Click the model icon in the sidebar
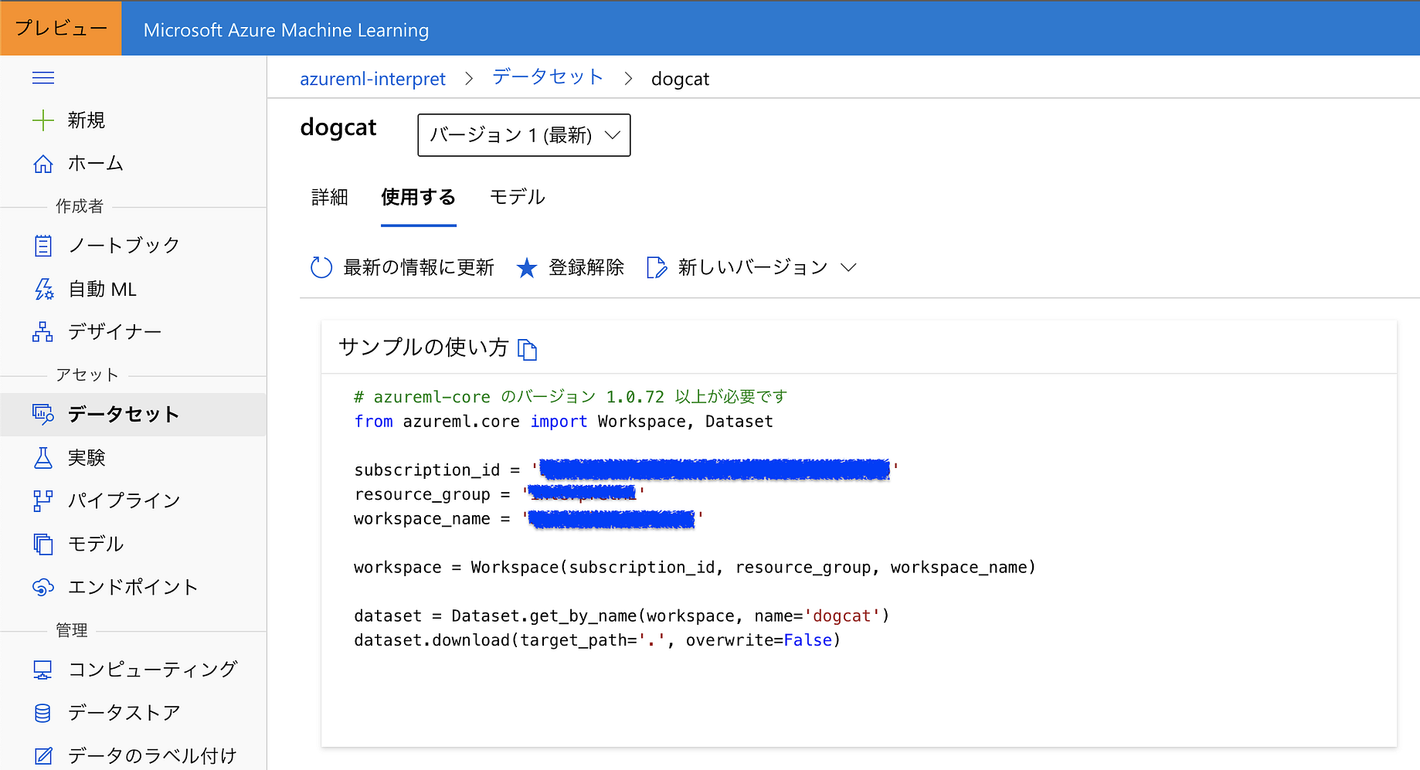Screen dimensions: 1420x770 43,544
